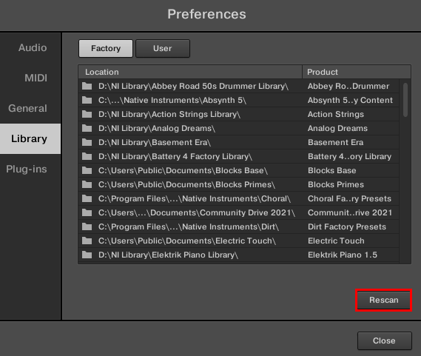Click folder icon for Electric Touch row
This screenshot has width=421, height=356.
coord(87,241)
